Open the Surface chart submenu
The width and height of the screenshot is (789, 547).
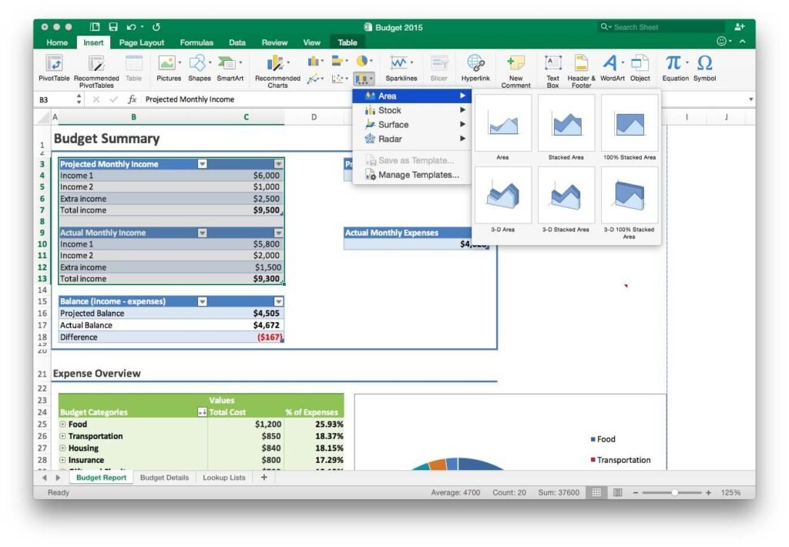[411, 124]
